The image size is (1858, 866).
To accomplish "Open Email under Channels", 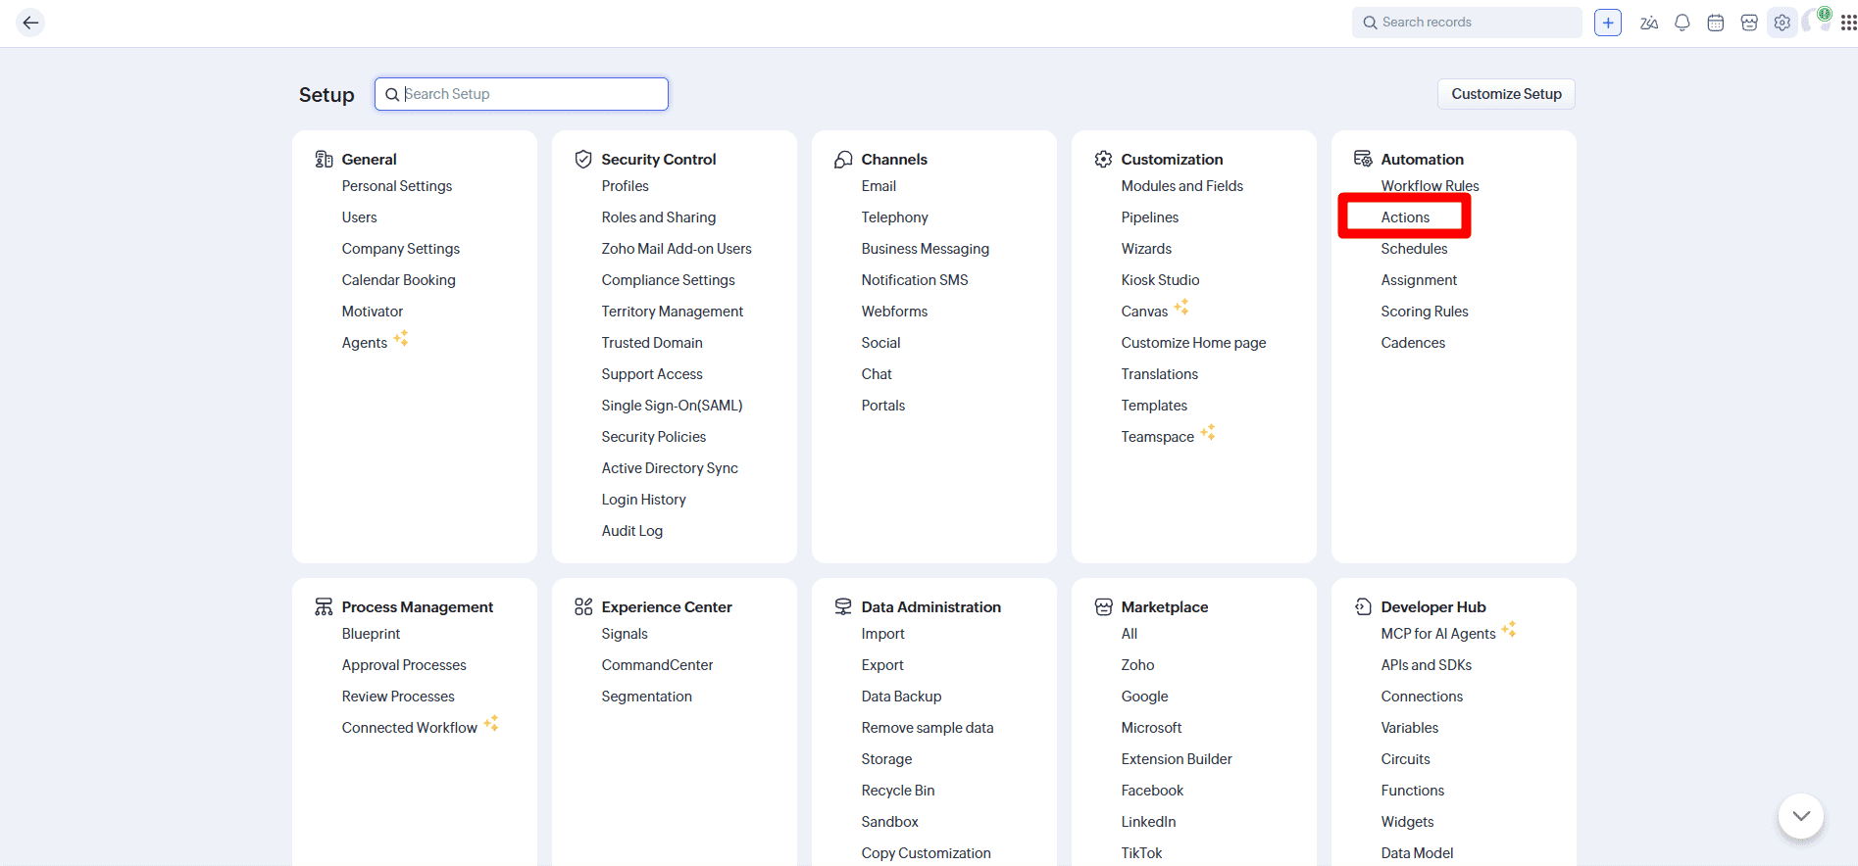I will pyautogui.click(x=879, y=186).
